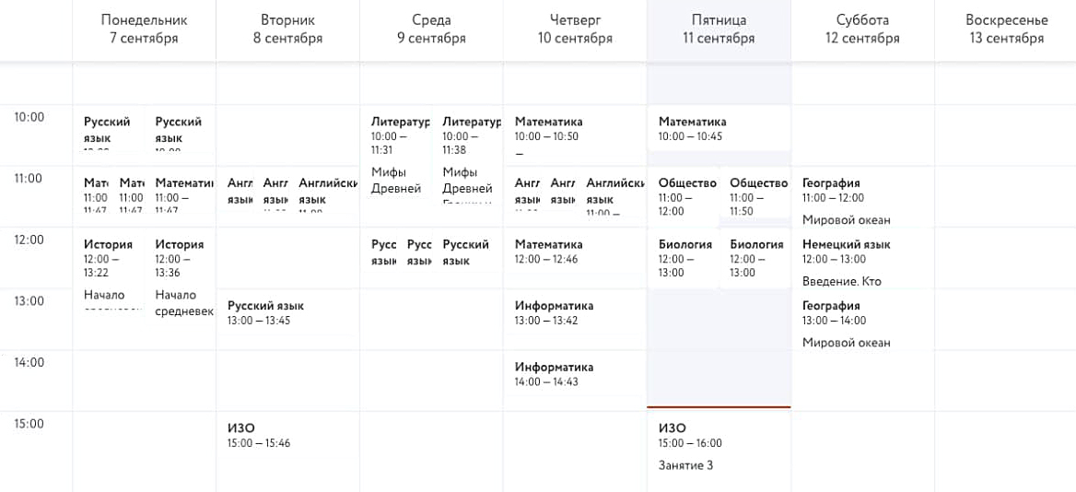Click the current time red line marker
This screenshot has width=1076, height=492.
[719, 407]
